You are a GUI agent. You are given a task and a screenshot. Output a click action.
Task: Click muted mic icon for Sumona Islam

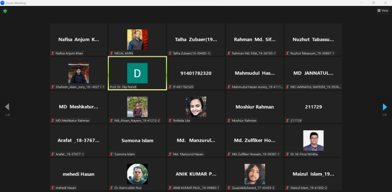112,154
